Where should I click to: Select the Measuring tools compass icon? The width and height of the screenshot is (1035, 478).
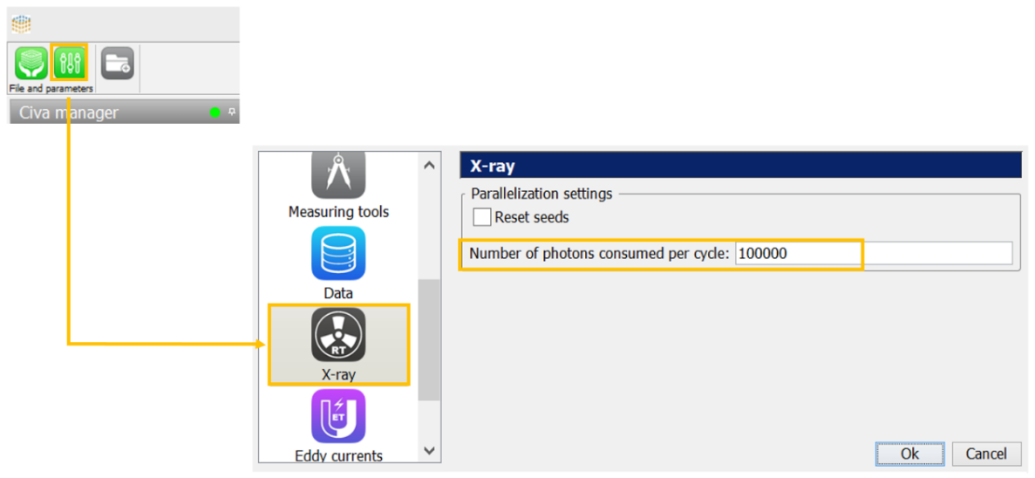(x=338, y=174)
